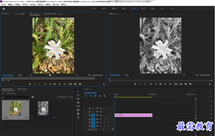
Task: Select pink 111.jpg clip on timeline
Action: [133, 115]
